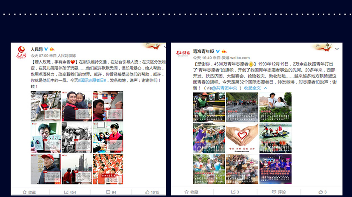Click the blue verified badge beside 青海青年报
The image size is (352, 197).
217,51
